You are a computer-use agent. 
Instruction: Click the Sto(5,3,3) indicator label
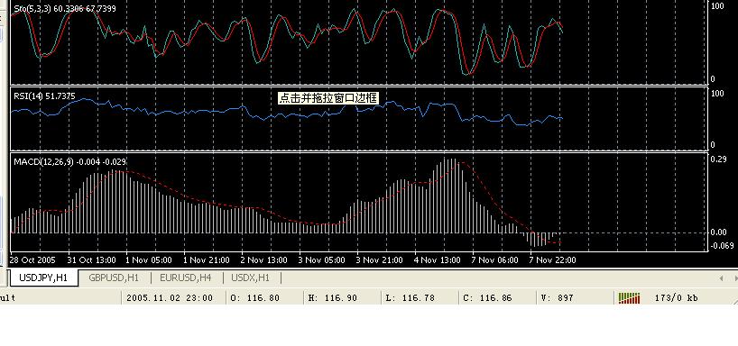point(65,8)
